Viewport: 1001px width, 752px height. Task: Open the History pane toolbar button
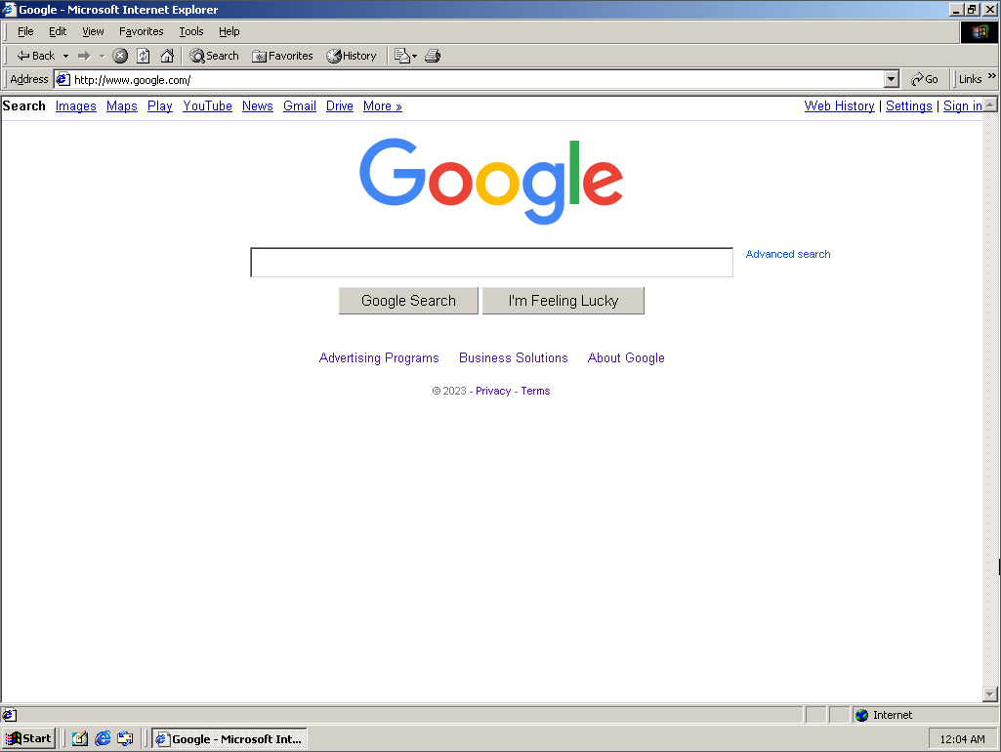pos(352,56)
